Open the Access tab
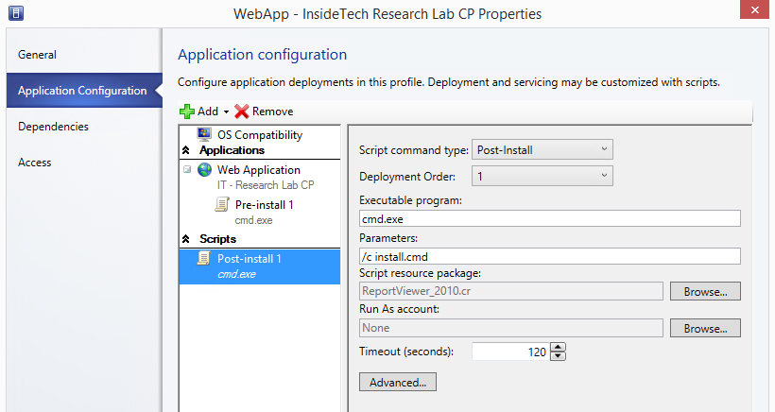Viewport: 775px width, 412px height. pos(35,163)
